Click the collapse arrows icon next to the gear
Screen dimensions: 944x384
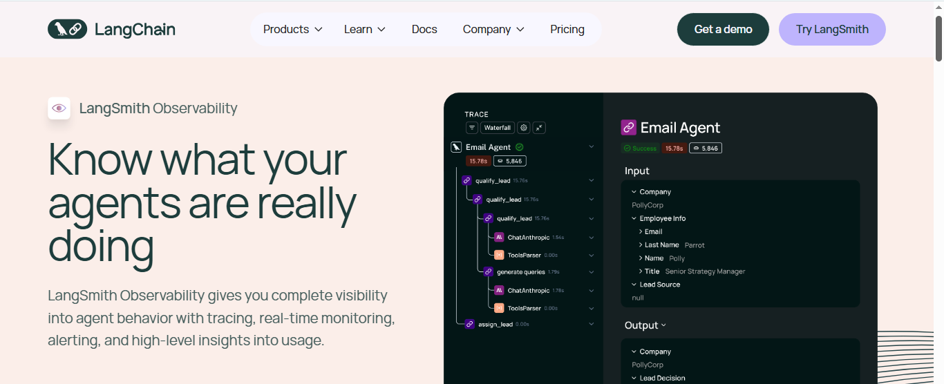(539, 128)
